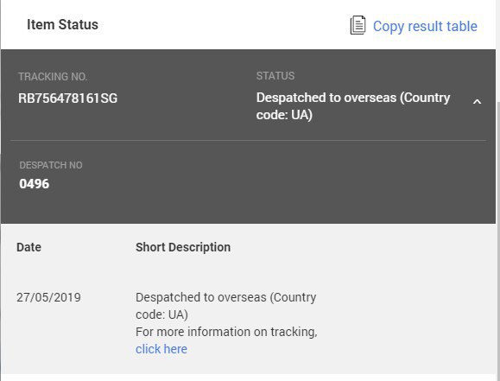
Task: Click "code: UA)" in the dark status header
Action: (x=284, y=115)
